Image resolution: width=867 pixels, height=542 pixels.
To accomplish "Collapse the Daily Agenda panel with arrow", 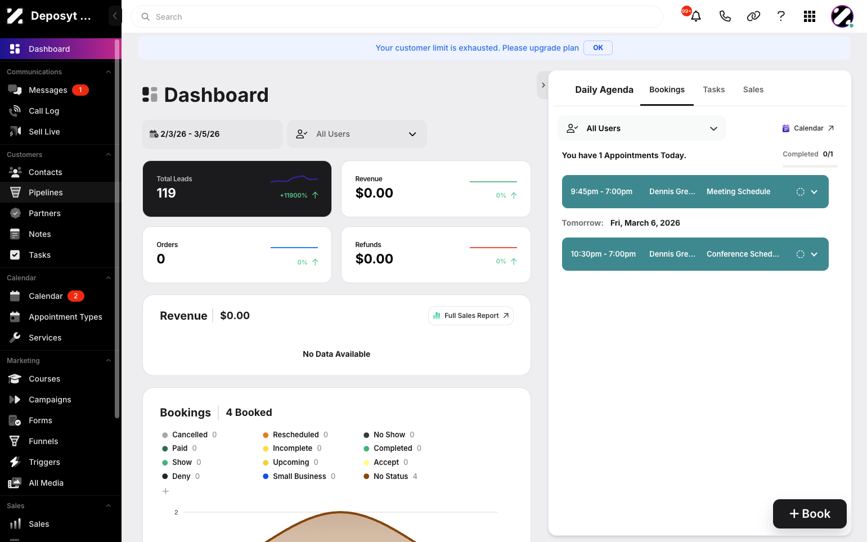I will [x=543, y=85].
